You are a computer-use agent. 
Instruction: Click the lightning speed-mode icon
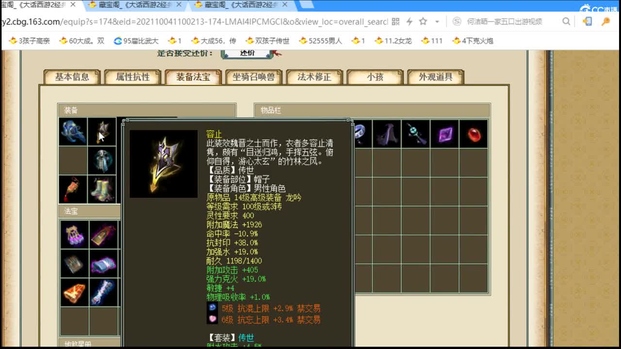pos(409,22)
